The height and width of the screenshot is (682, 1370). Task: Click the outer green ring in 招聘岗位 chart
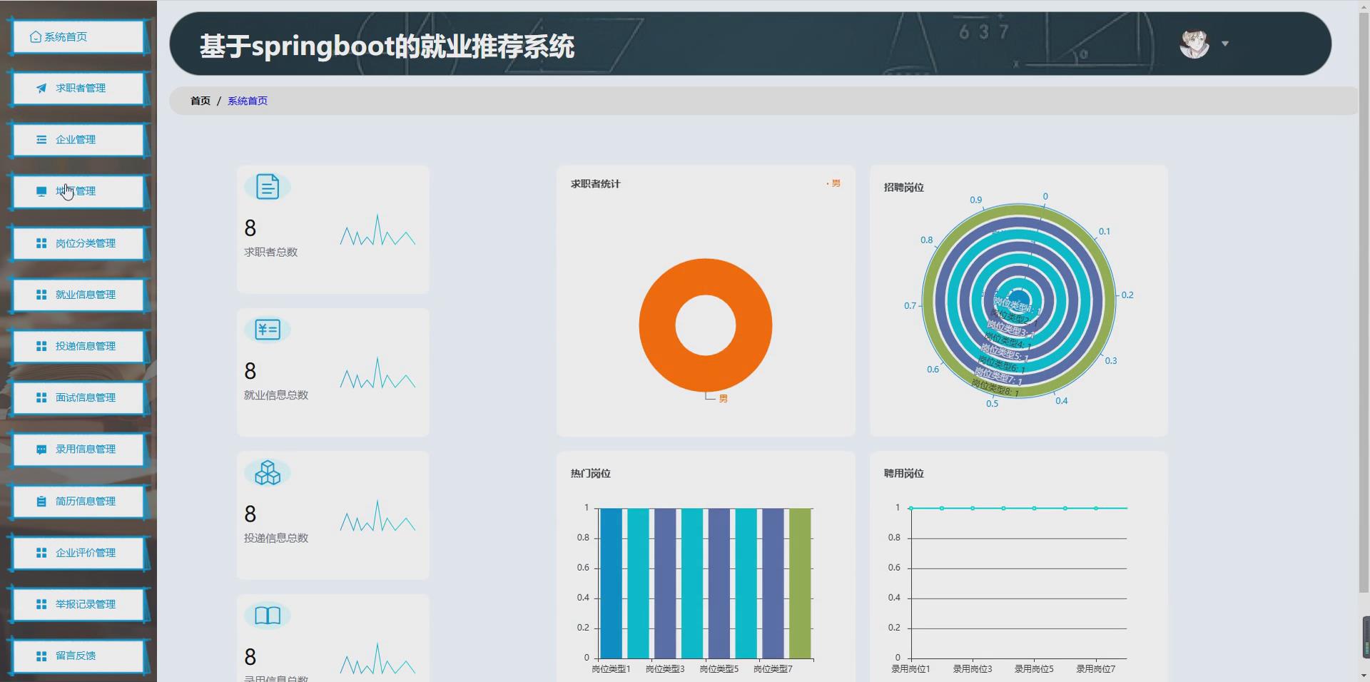click(x=928, y=300)
